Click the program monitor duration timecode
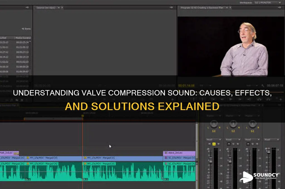This screenshot has width=285, height=189. pos(275,86)
